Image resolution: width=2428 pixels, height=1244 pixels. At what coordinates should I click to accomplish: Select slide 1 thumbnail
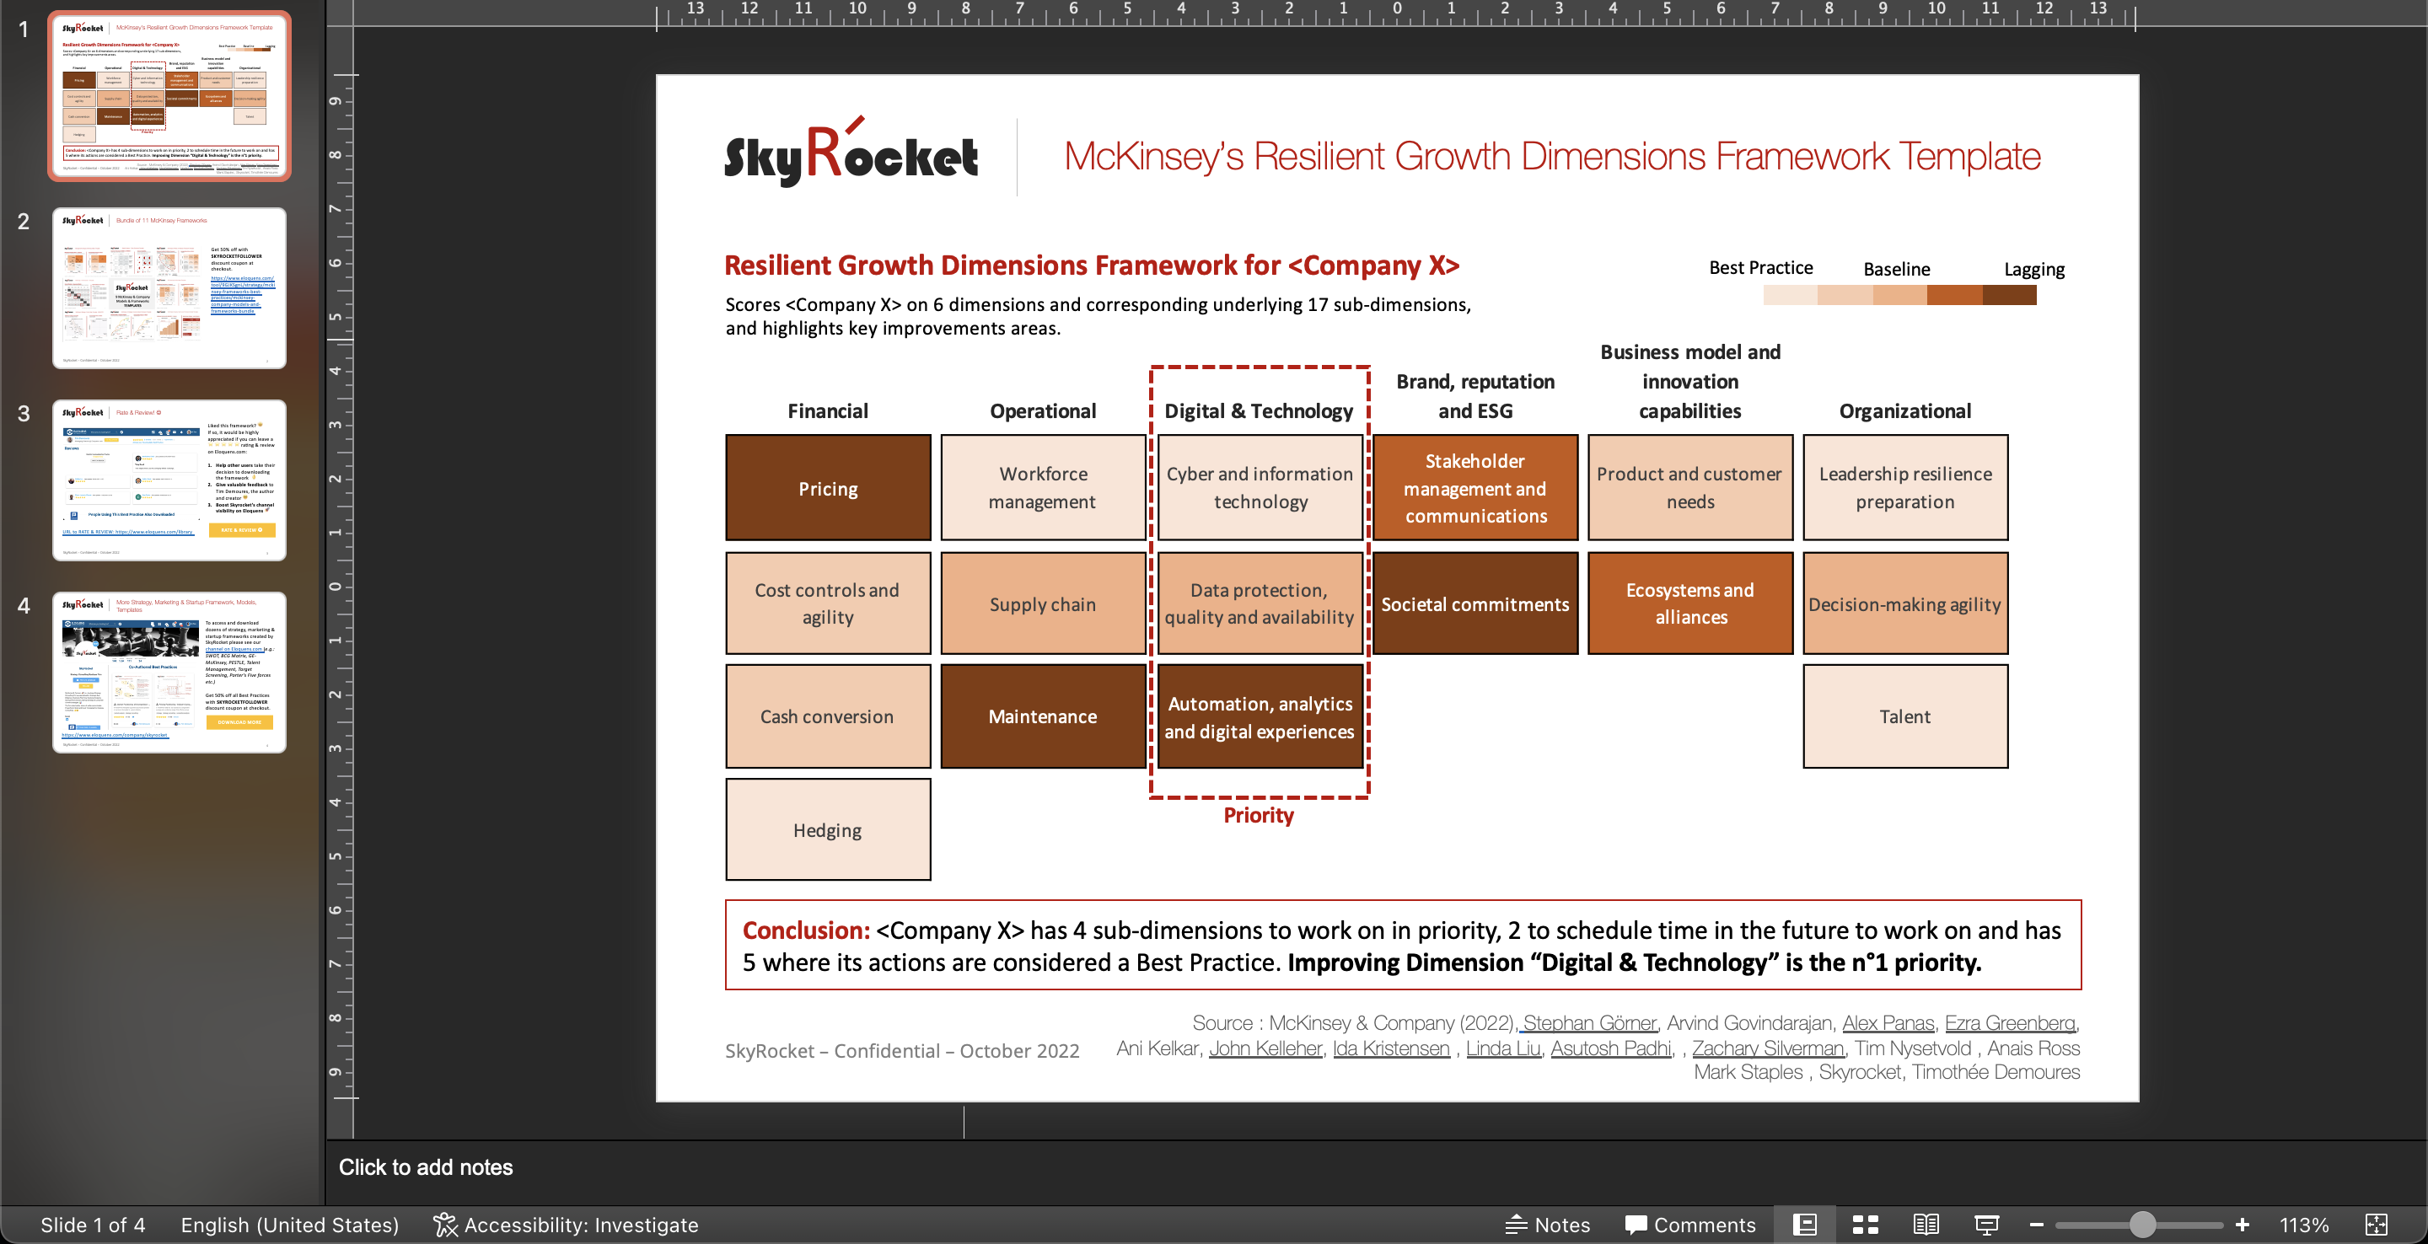(169, 96)
